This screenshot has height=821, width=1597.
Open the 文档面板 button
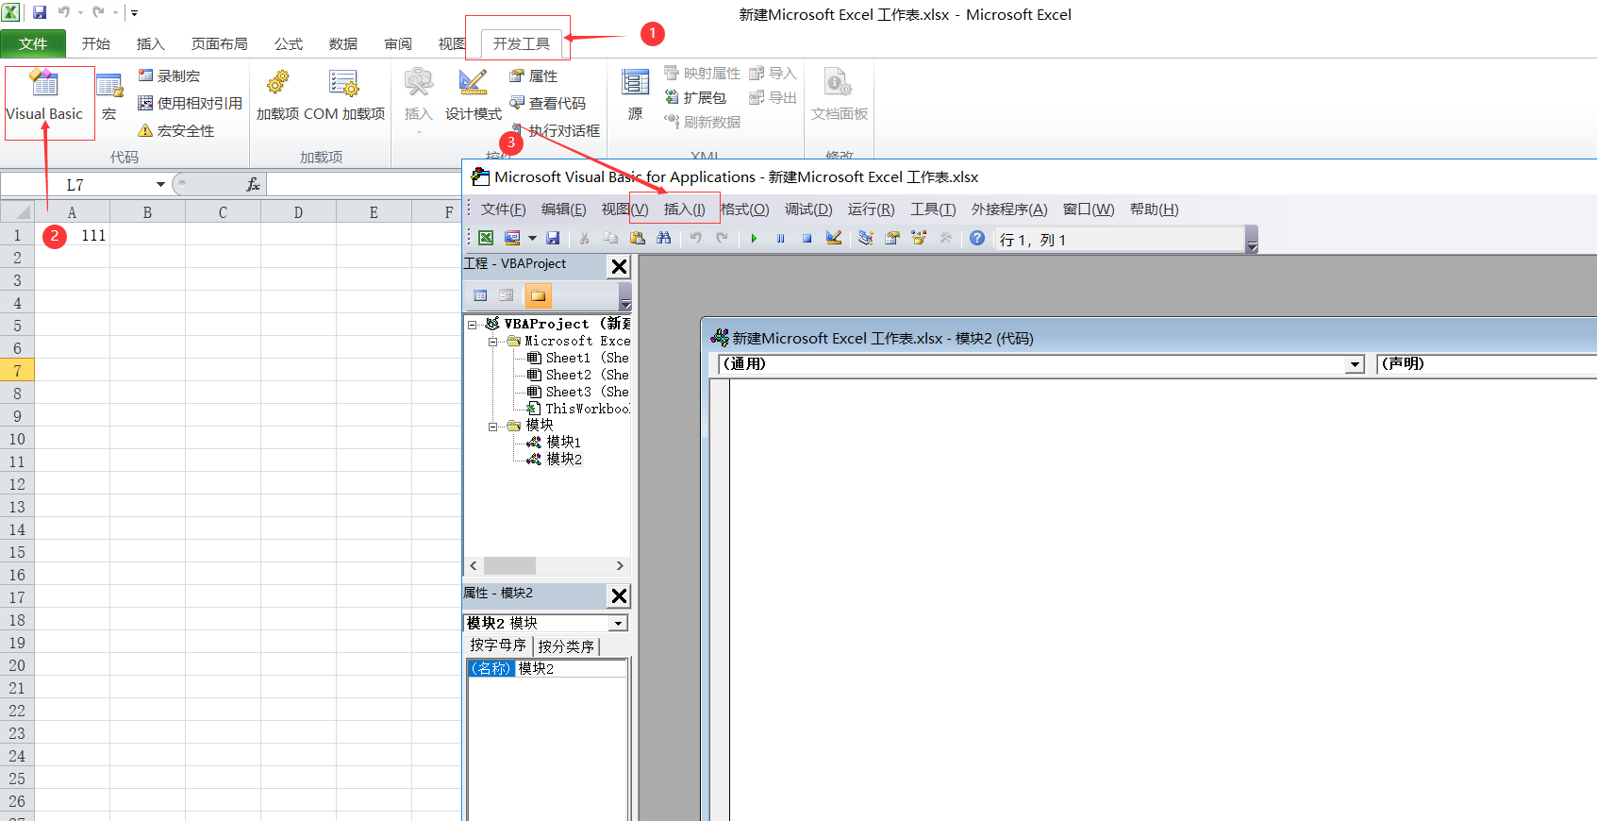pos(840,97)
